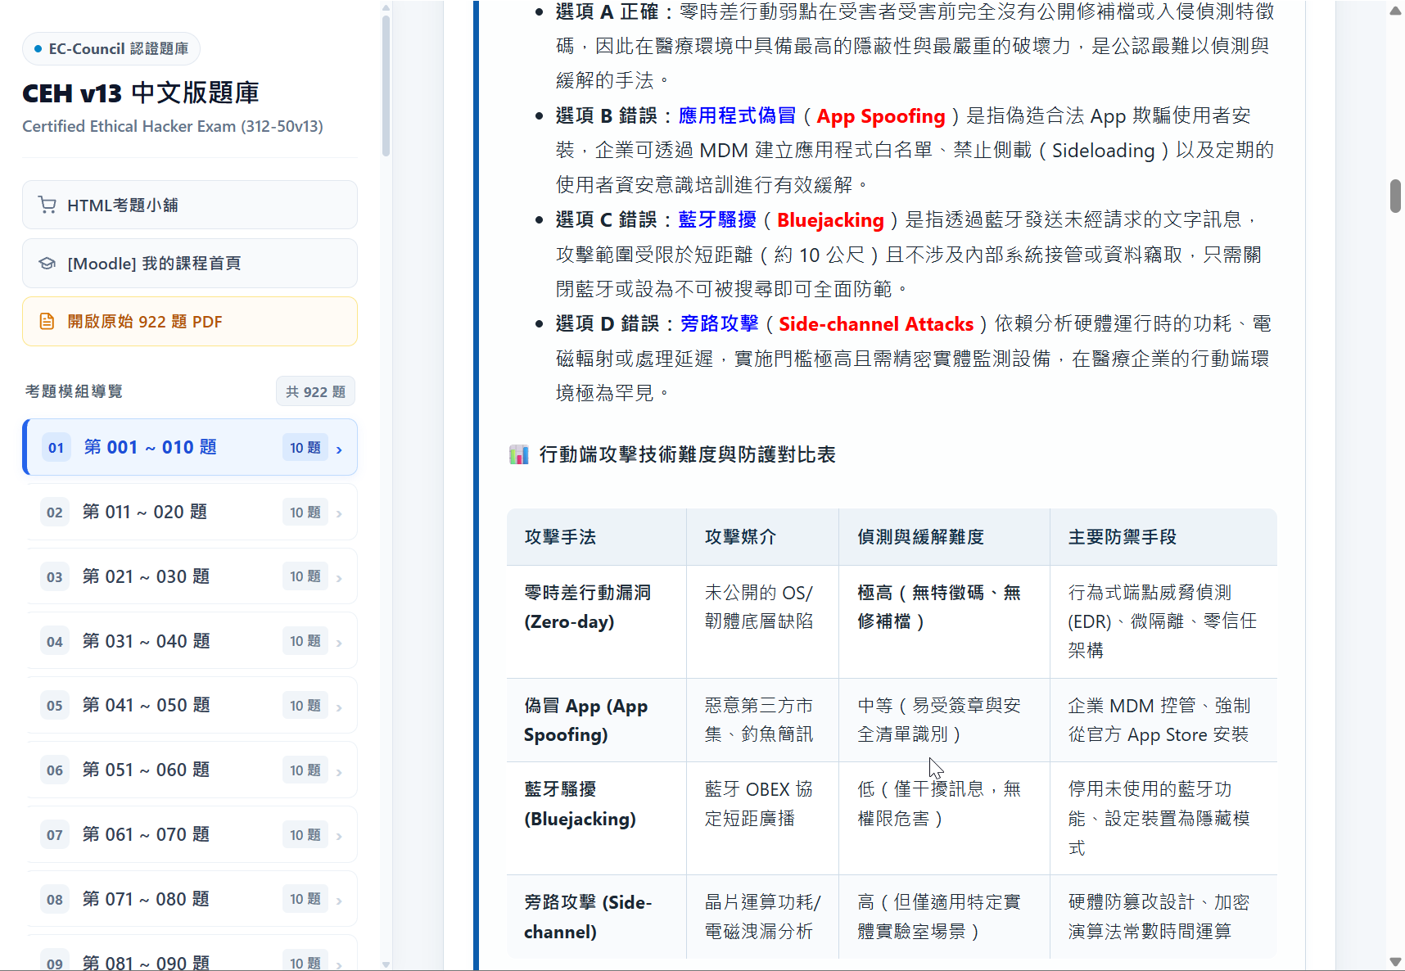Click the 10 題 badge on row 07
The height and width of the screenshot is (971, 1405).
(x=305, y=834)
